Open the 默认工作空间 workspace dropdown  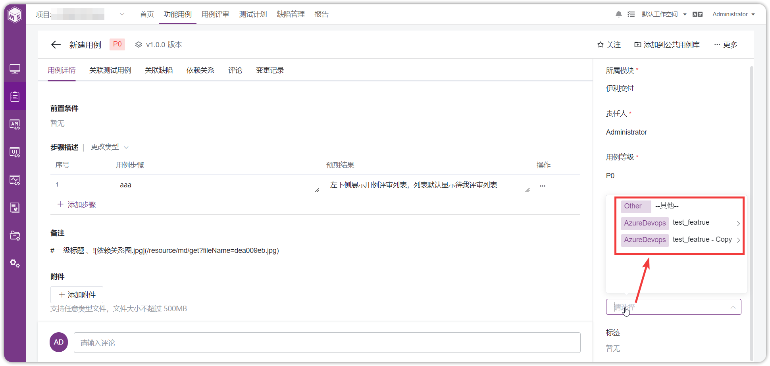pyautogui.click(x=664, y=14)
